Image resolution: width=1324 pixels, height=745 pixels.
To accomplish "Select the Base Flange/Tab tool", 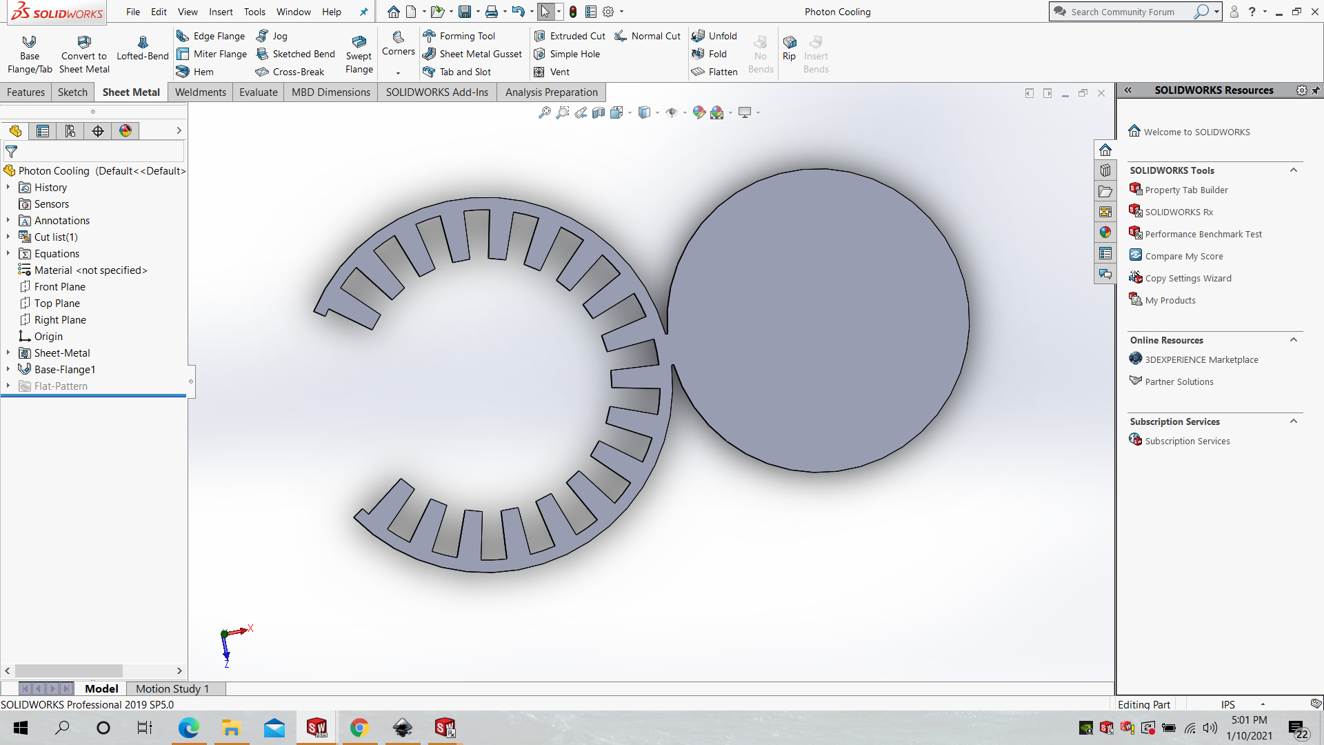I will coord(30,54).
